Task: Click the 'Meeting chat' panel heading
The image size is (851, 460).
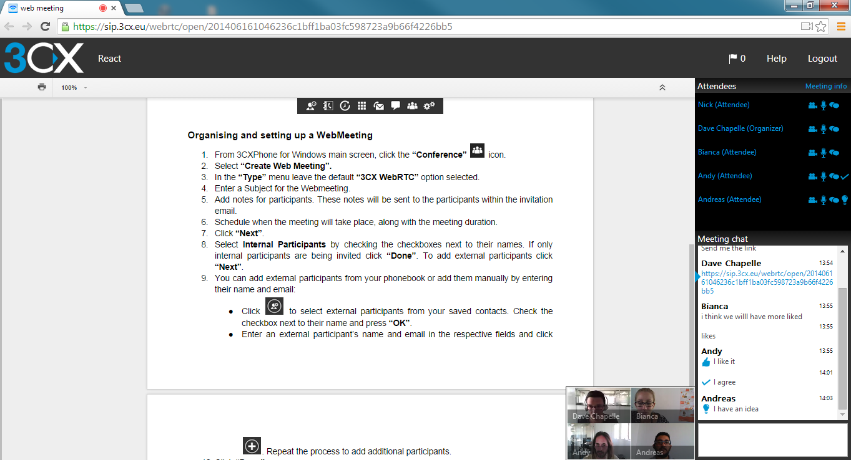Action: (722, 239)
